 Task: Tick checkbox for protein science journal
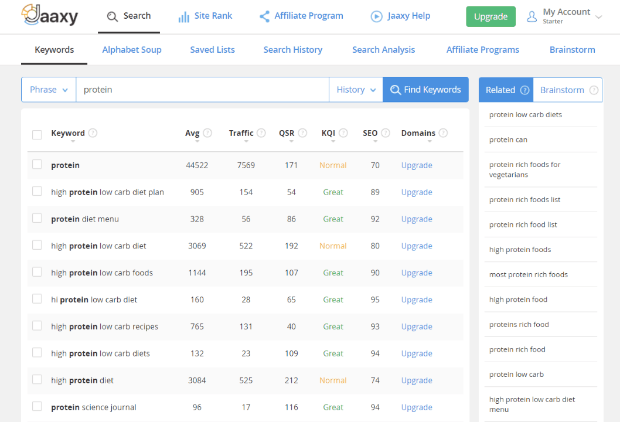(x=37, y=406)
